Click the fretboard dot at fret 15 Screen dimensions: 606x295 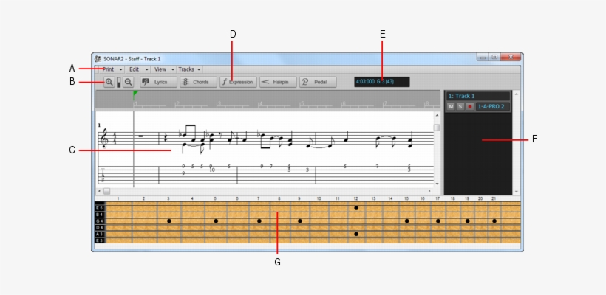pos(407,221)
